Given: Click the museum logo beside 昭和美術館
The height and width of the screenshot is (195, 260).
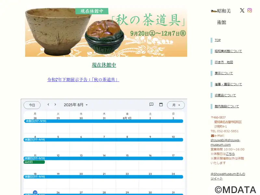Looking at the screenshot, I should click(214, 11).
